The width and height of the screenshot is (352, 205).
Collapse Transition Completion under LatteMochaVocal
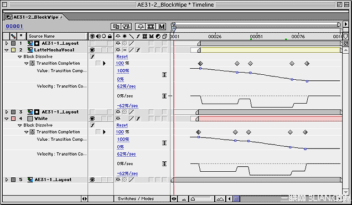[26, 64]
